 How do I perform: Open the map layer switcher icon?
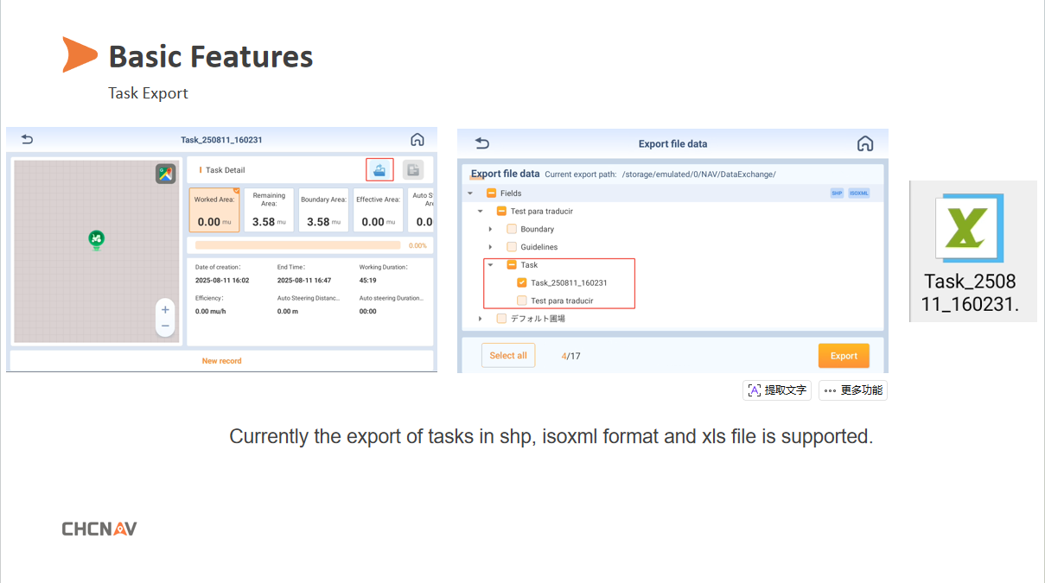pos(165,174)
